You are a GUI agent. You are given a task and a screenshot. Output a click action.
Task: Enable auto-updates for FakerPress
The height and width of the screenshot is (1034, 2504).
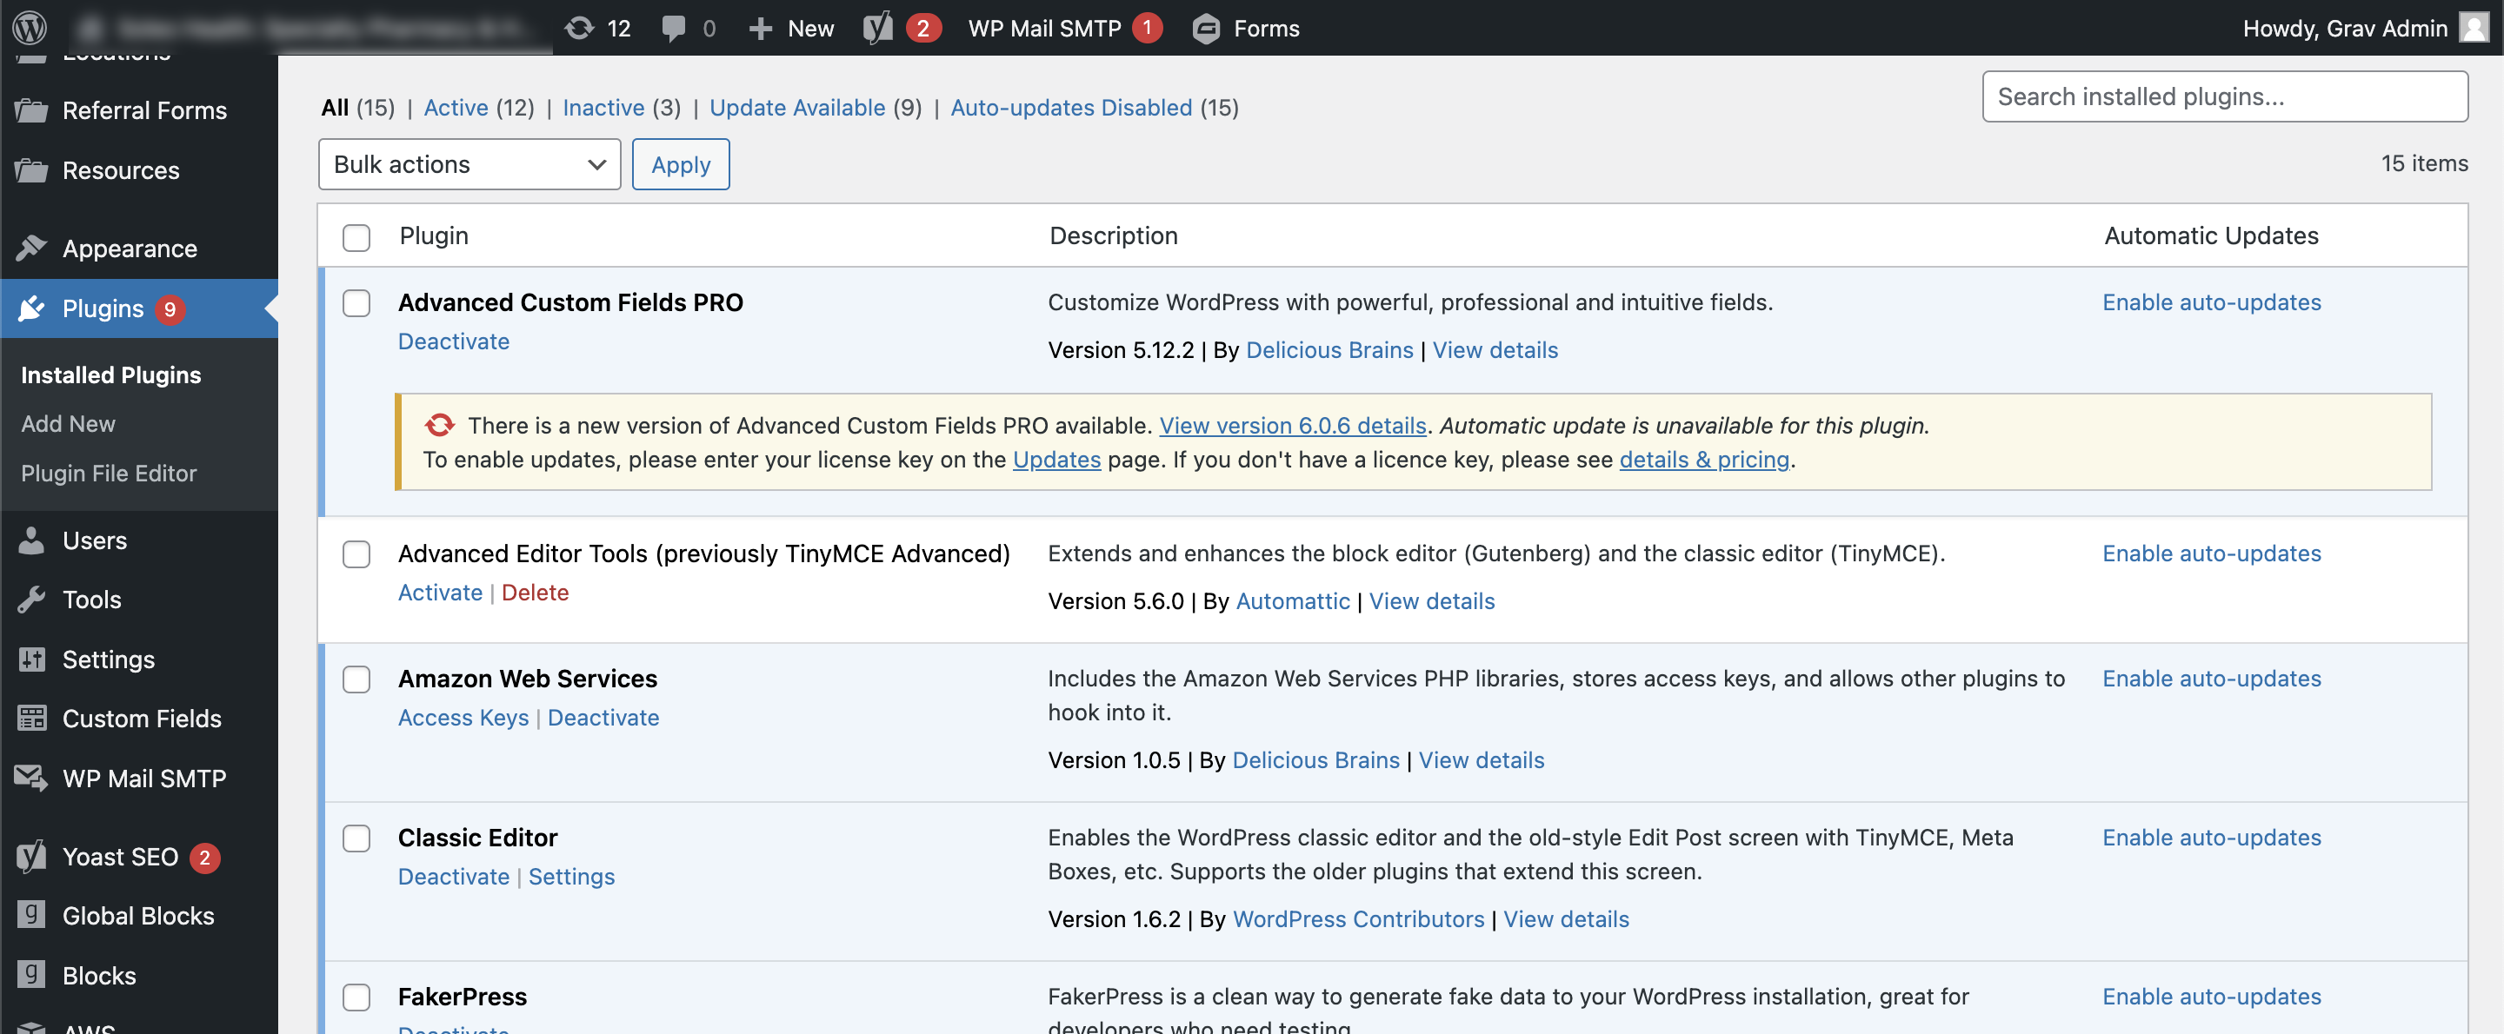(x=2211, y=996)
